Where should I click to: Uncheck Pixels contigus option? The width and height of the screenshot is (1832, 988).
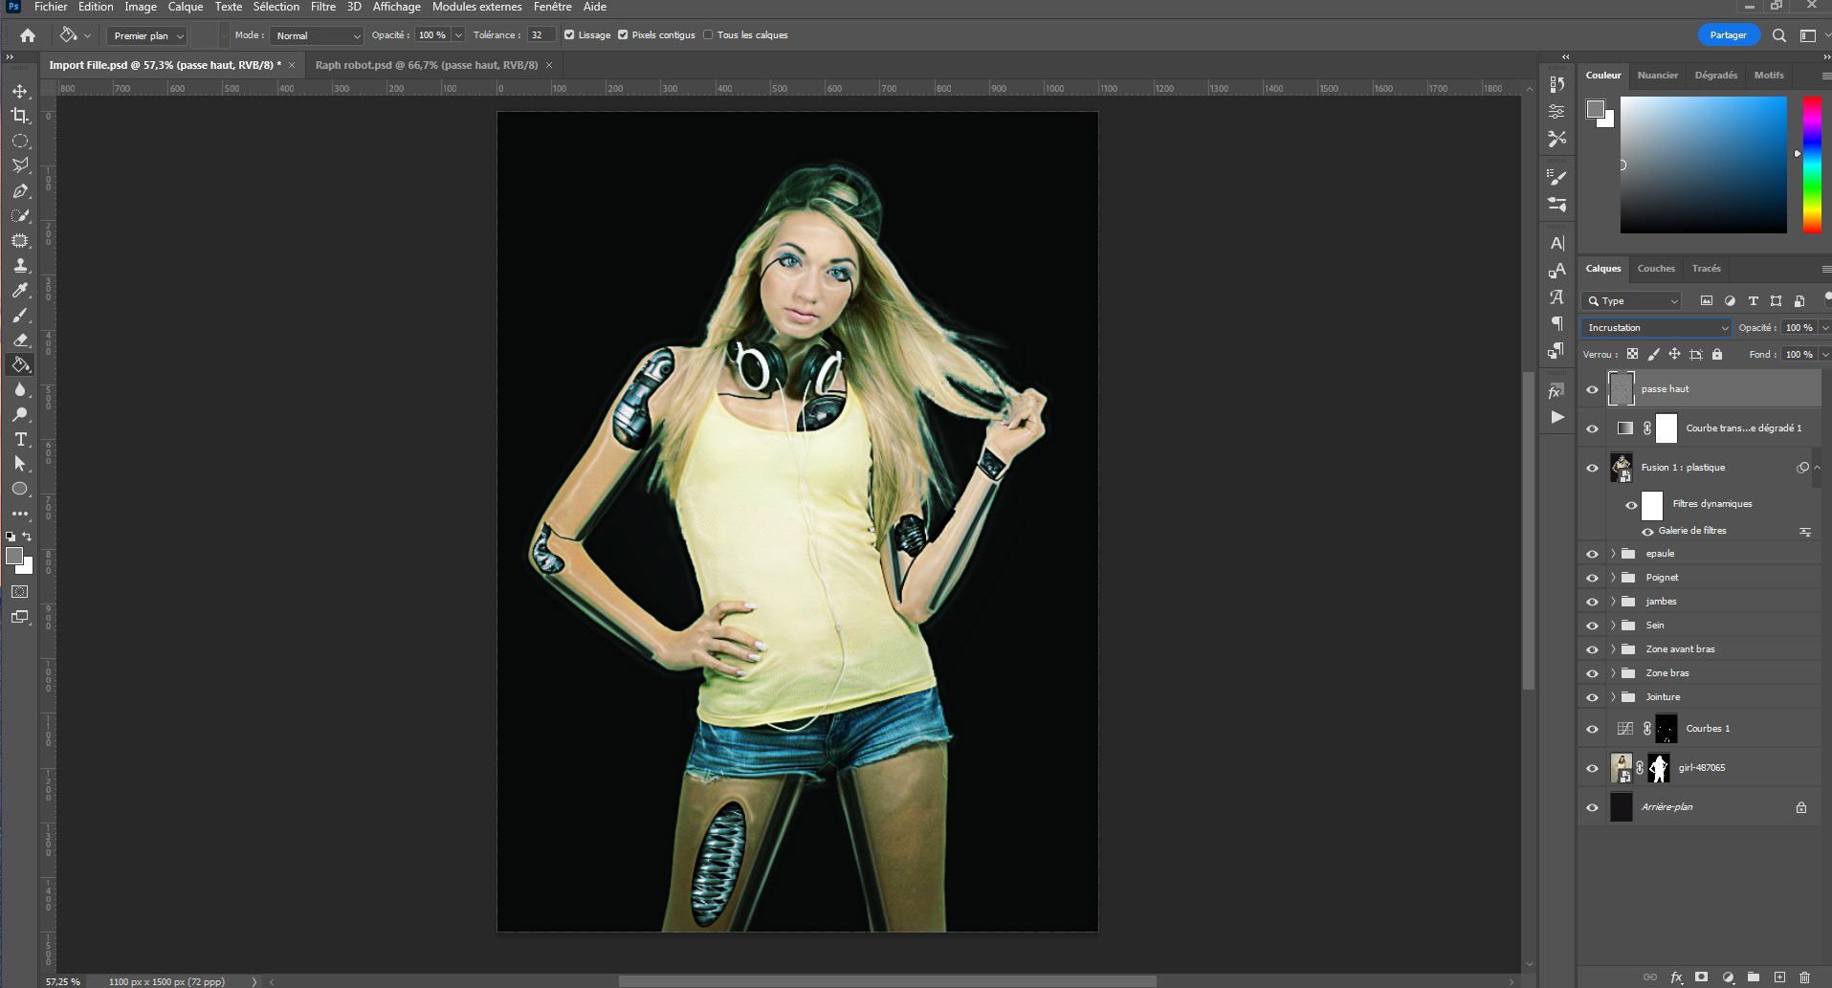pos(623,35)
